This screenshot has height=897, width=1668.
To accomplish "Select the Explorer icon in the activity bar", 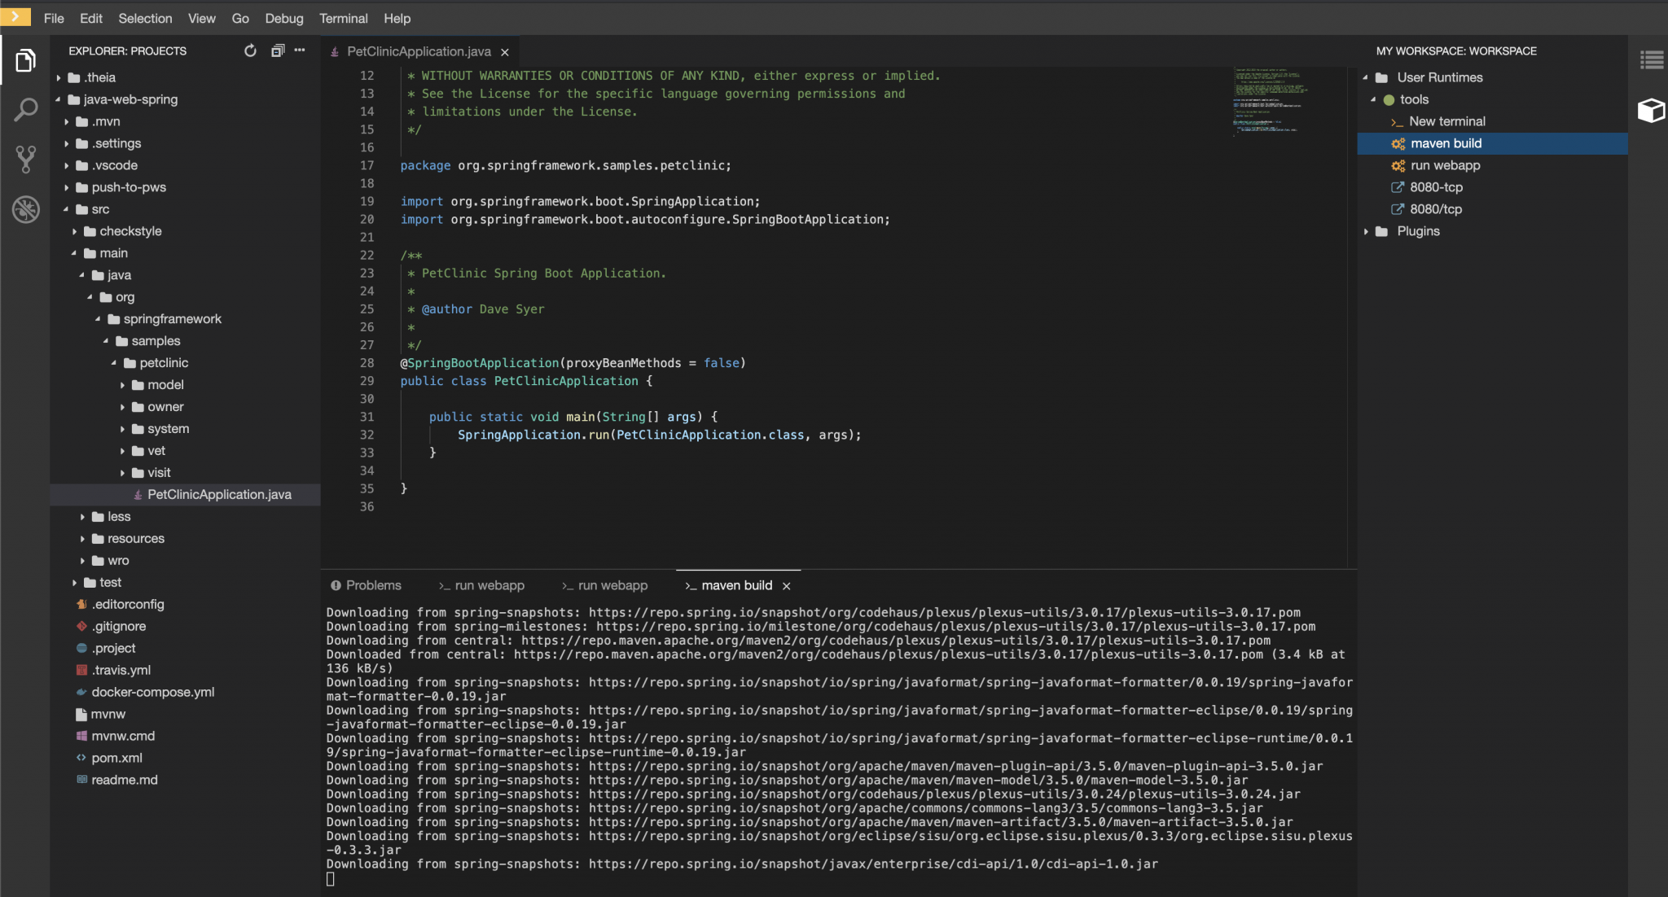I will click(25, 60).
